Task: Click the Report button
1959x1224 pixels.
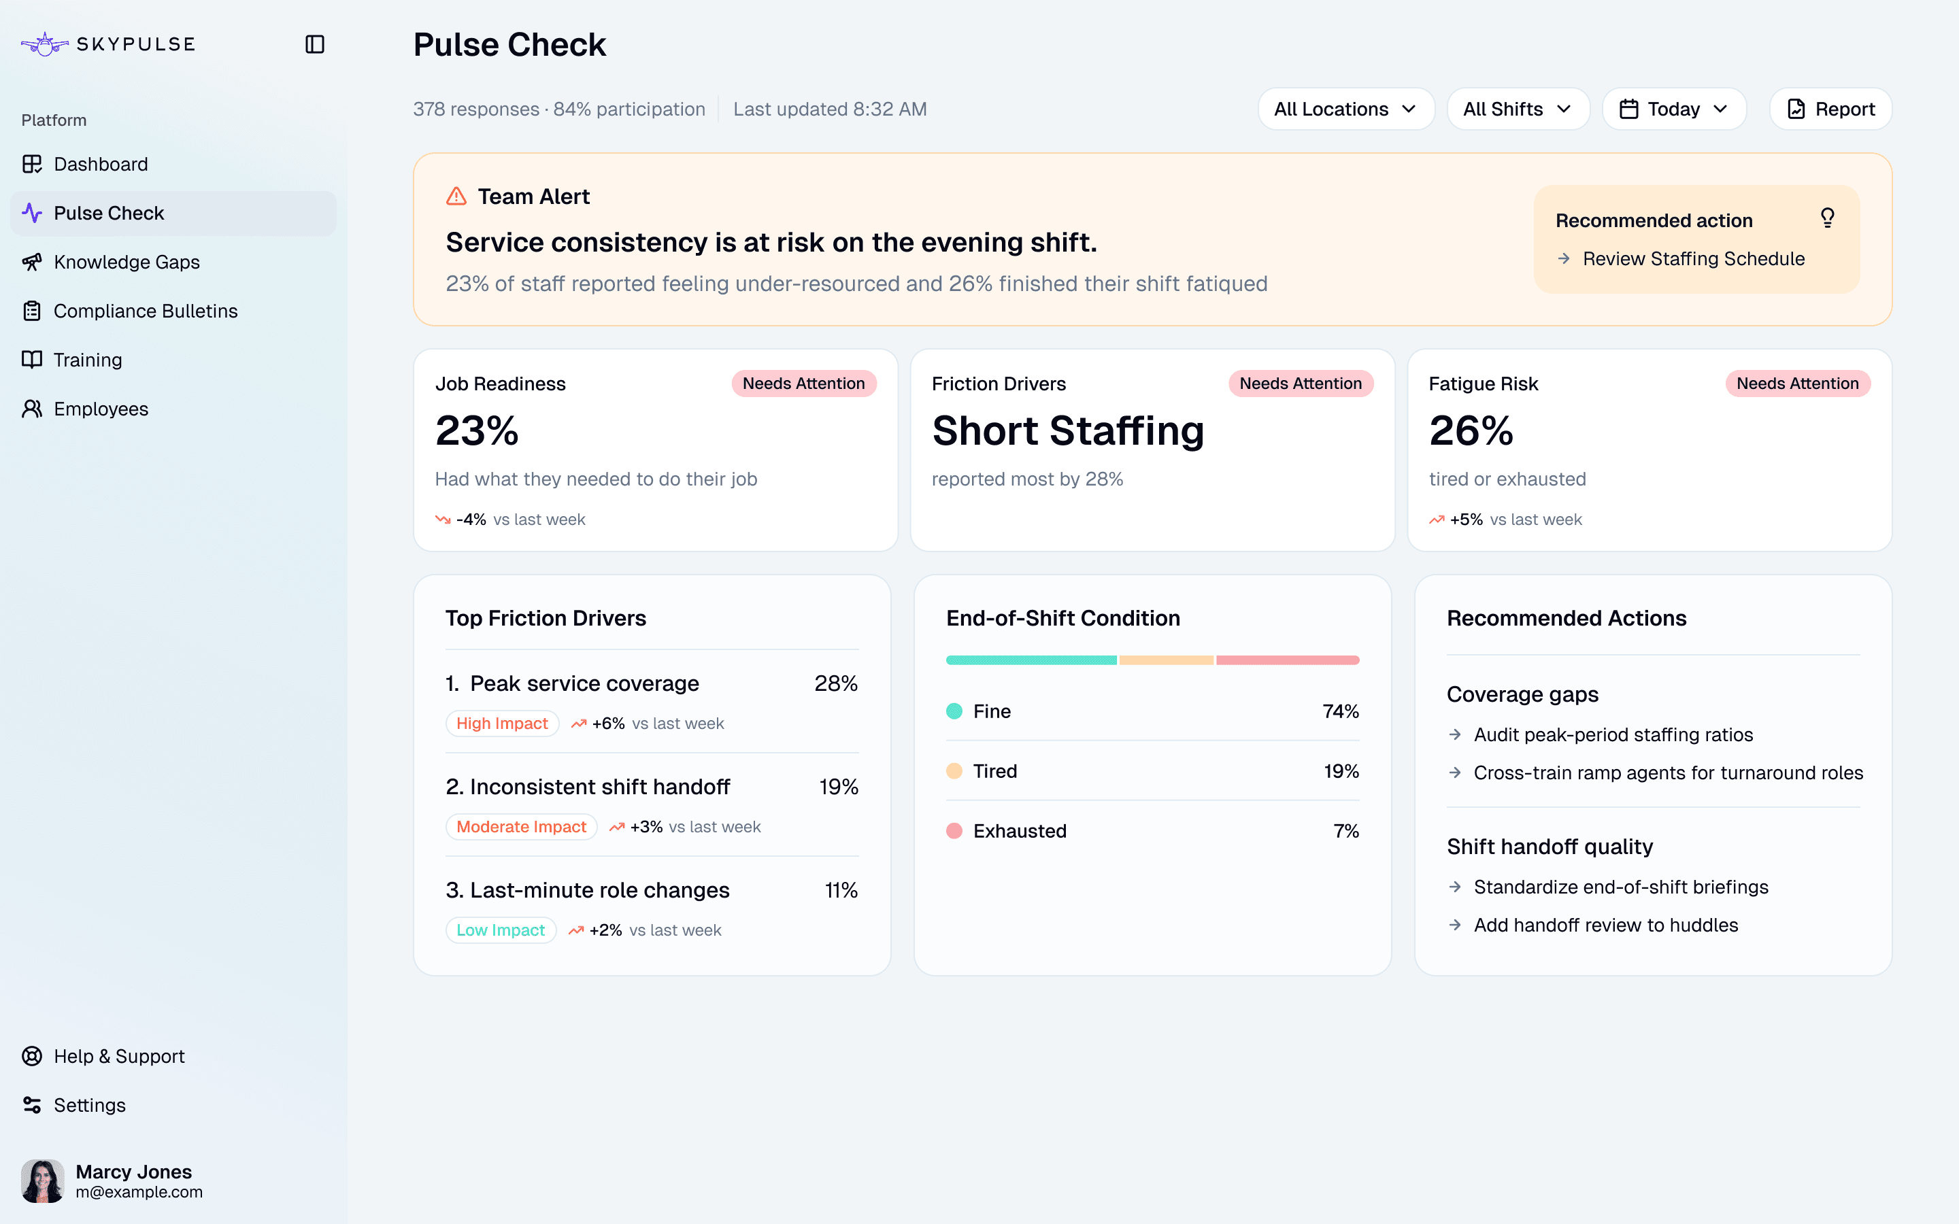Action: [1830, 109]
